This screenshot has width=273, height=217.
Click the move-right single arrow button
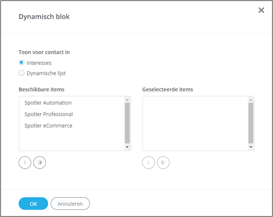25,162
